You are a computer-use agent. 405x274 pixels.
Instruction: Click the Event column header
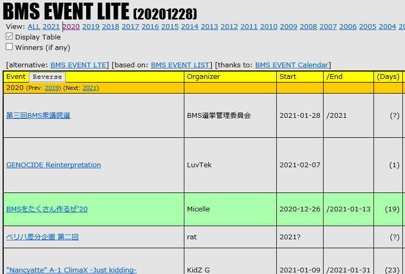pos(16,77)
